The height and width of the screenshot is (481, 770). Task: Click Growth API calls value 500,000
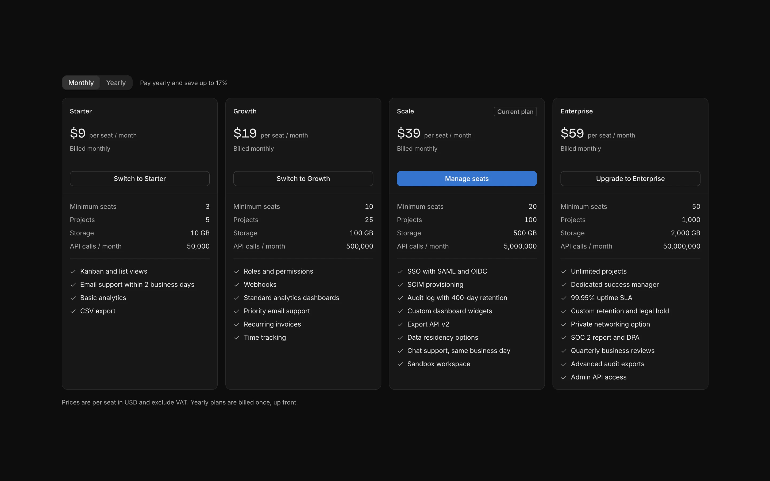click(360, 246)
